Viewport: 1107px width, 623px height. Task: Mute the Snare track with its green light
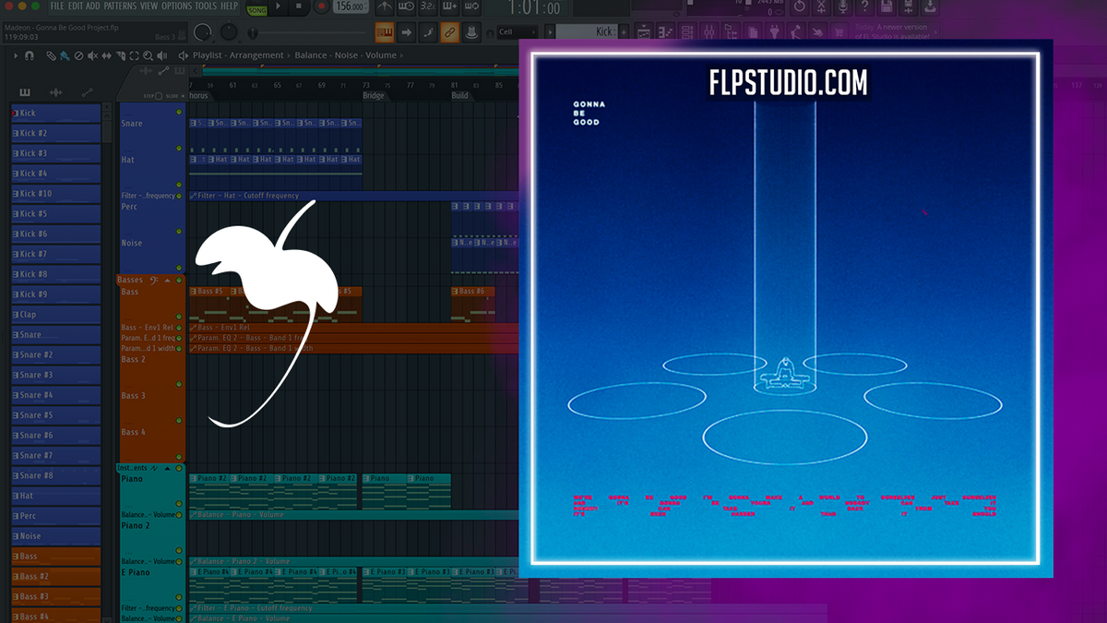(x=179, y=112)
